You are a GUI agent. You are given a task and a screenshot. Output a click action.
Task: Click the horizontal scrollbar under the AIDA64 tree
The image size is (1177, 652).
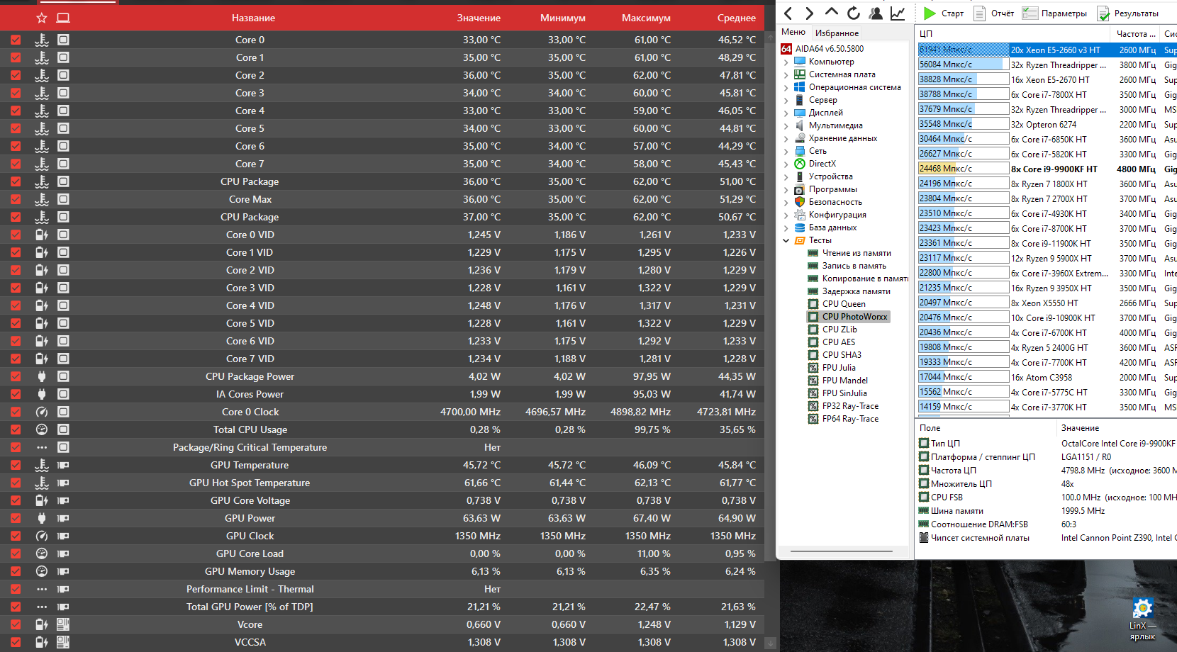(841, 550)
